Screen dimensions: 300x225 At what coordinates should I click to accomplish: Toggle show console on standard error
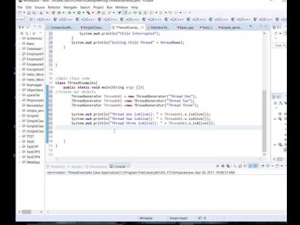(x=256, y=166)
